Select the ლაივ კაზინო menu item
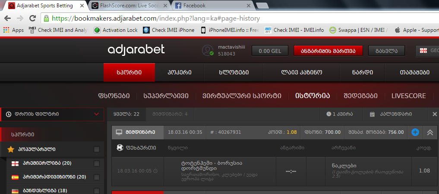The width and height of the screenshot is (439, 194). click(x=302, y=73)
